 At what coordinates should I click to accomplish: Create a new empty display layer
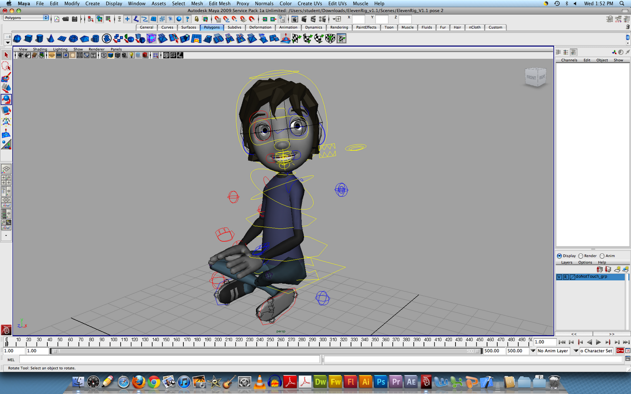pos(618,269)
